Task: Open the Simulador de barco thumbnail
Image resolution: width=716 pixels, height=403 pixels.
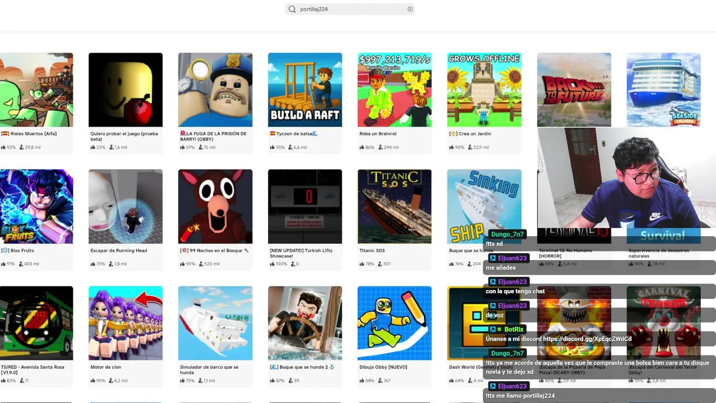Action: click(215, 323)
